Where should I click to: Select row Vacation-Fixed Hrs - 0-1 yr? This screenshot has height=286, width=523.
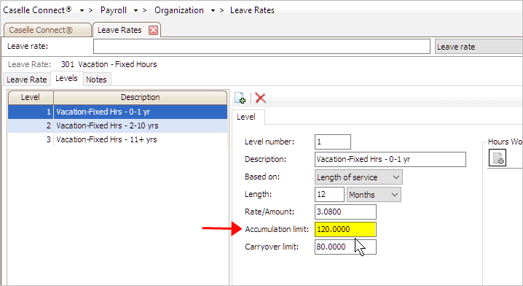[118, 112]
